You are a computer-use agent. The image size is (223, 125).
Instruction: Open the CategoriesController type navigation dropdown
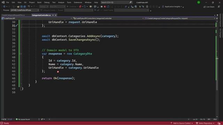(108, 18)
